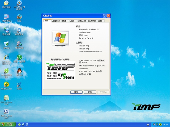Go to the 自动更新 tab
This screenshot has height=127, width=170.
(x=92, y=21)
